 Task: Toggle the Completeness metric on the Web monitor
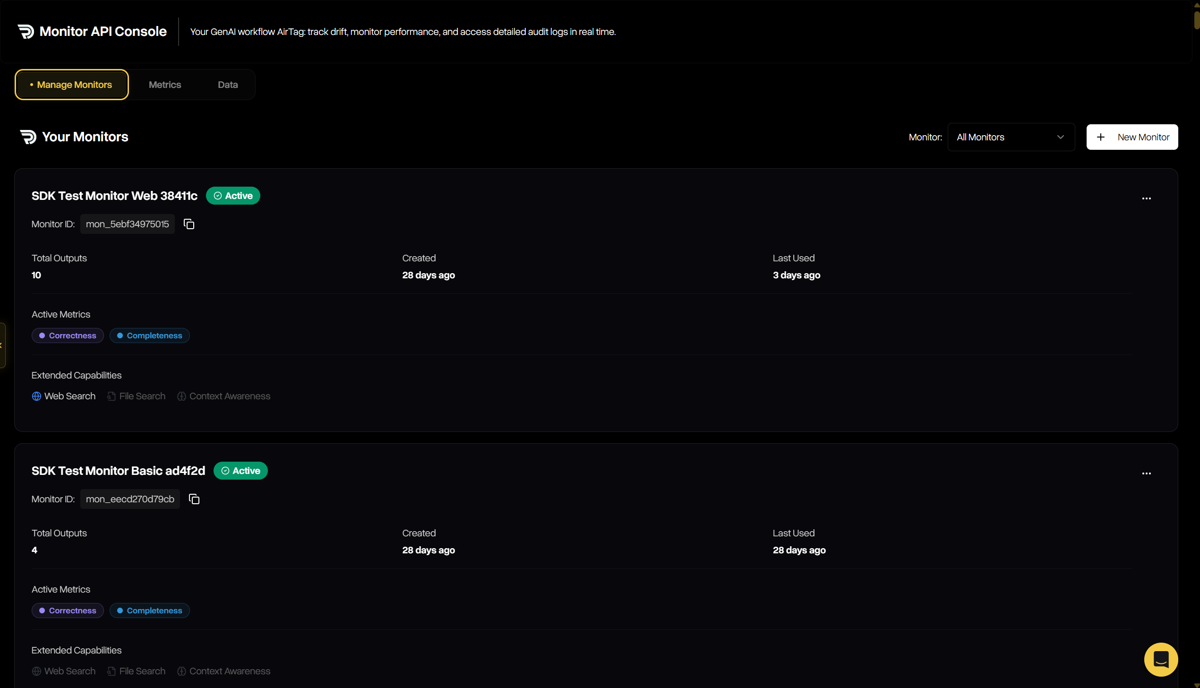(149, 335)
